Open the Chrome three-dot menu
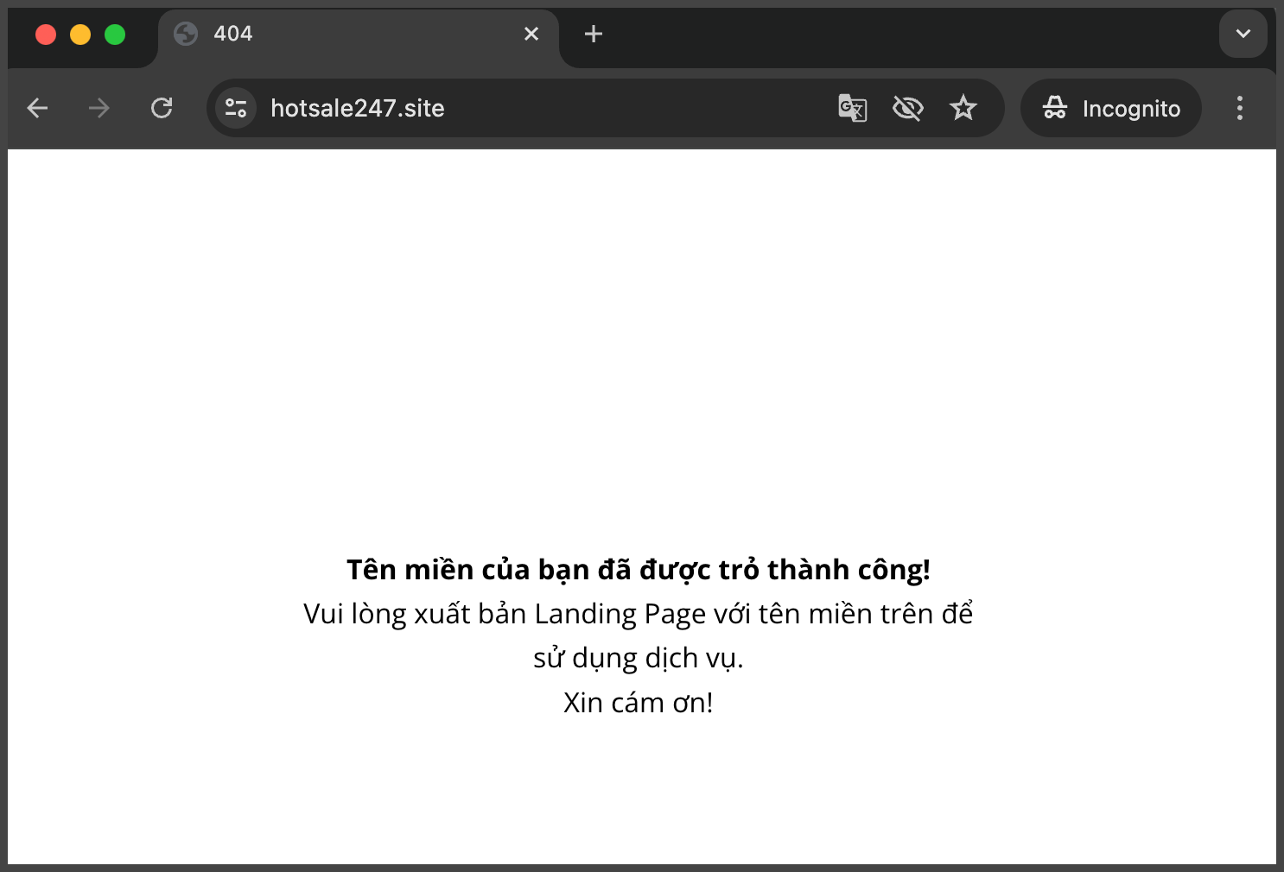 (x=1240, y=108)
